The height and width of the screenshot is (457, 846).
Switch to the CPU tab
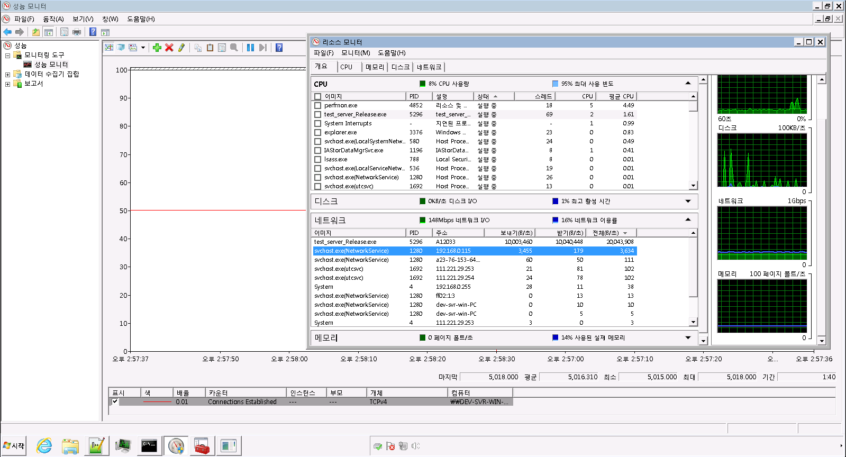347,67
